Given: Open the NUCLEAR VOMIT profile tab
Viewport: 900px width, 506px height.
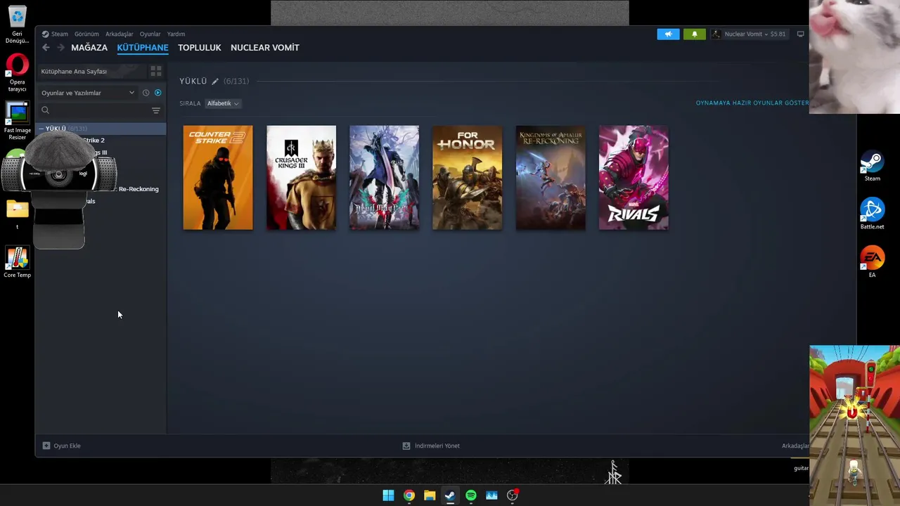Looking at the screenshot, I should 265,48.
